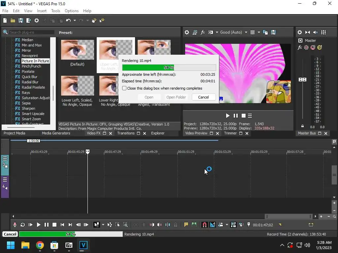Expand the Overlays grid dropdown arrow
This screenshot has width=338, height=253.
click(259, 32)
